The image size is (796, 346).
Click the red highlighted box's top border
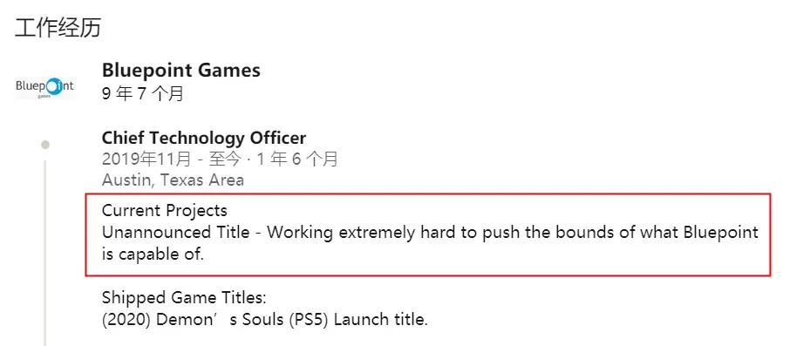click(x=428, y=193)
